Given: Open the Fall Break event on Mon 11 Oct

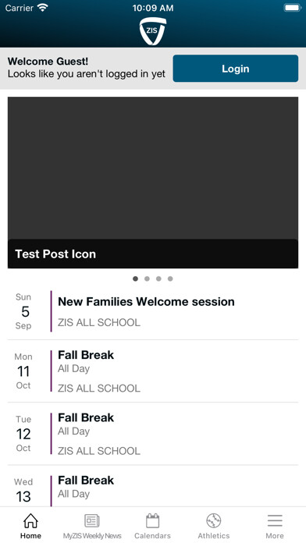Looking at the screenshot, I should [153, 371].
